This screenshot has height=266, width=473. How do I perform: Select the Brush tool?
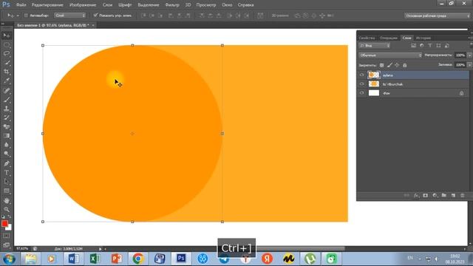pyautogui.click(x=7, y=100)
